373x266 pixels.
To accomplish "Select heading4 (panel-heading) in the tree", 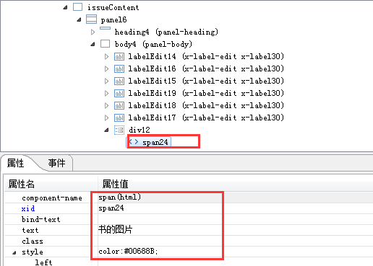I will (x=166, y=32).
